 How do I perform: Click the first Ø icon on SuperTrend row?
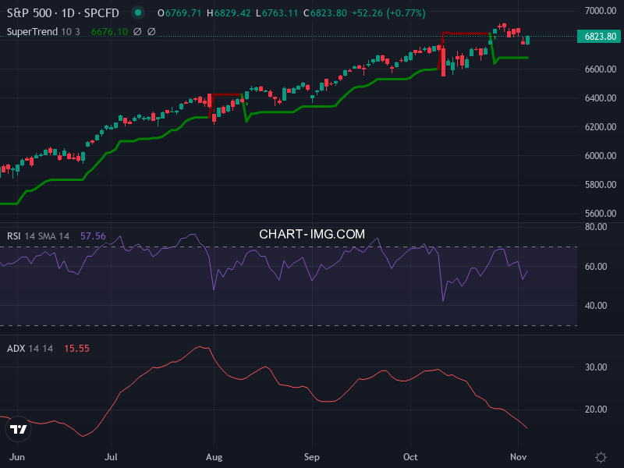point(137,31)
